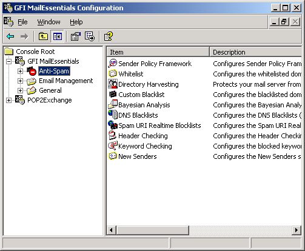Expand the POP2Exchange tree node

pos(8,100)
